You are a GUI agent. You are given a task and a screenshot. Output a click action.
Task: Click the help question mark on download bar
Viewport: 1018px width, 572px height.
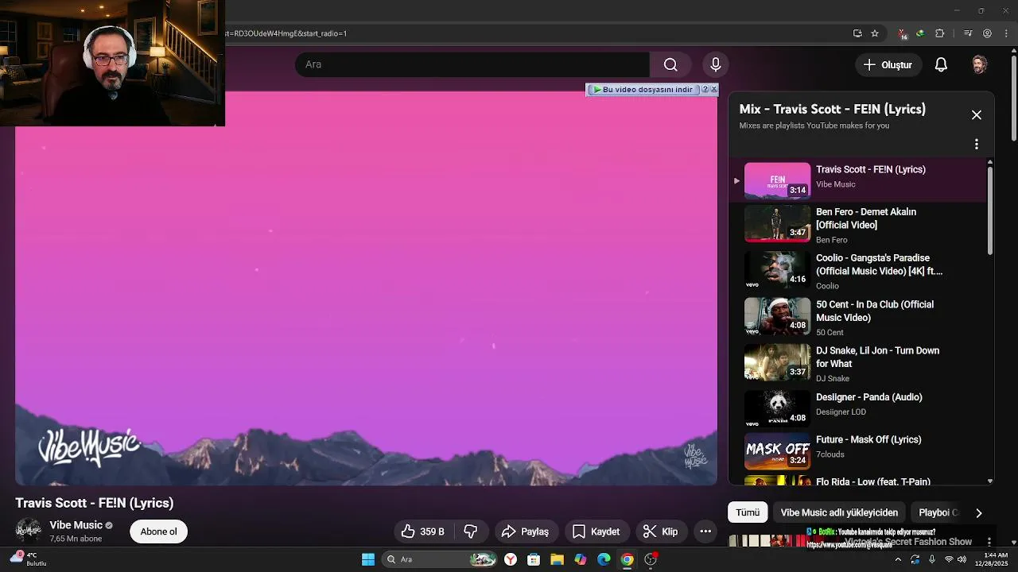coord(705,89)
